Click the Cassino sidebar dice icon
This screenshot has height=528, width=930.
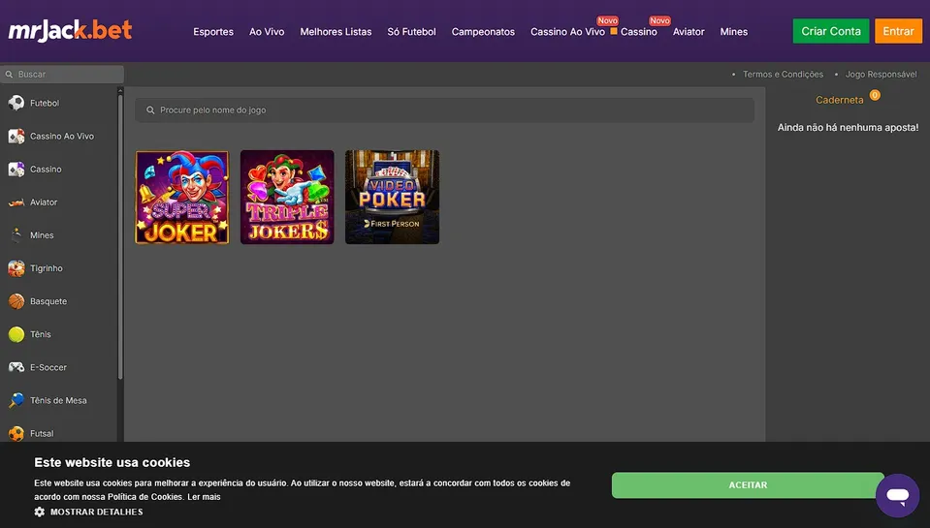[x=16, y=169]
